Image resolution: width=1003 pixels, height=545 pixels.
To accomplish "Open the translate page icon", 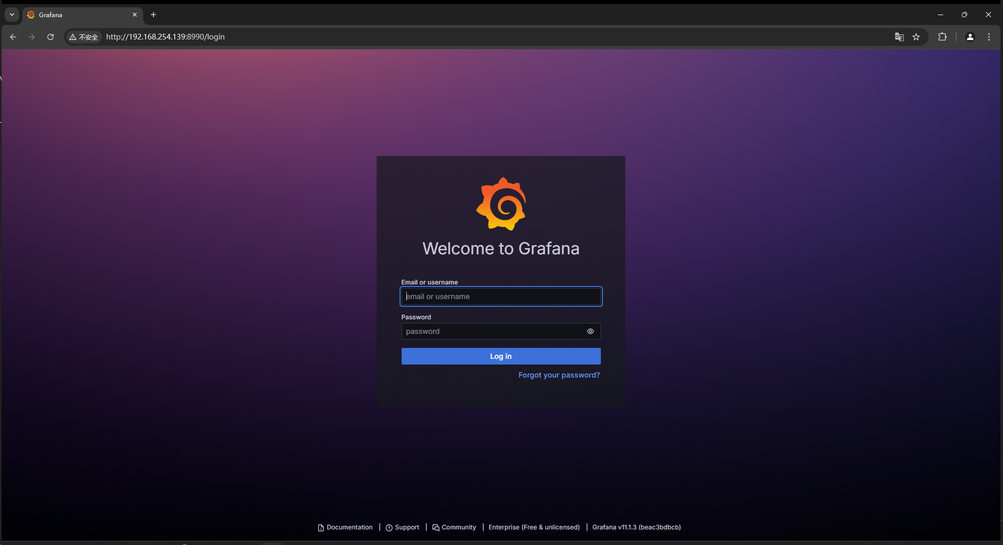I will 899,37.
